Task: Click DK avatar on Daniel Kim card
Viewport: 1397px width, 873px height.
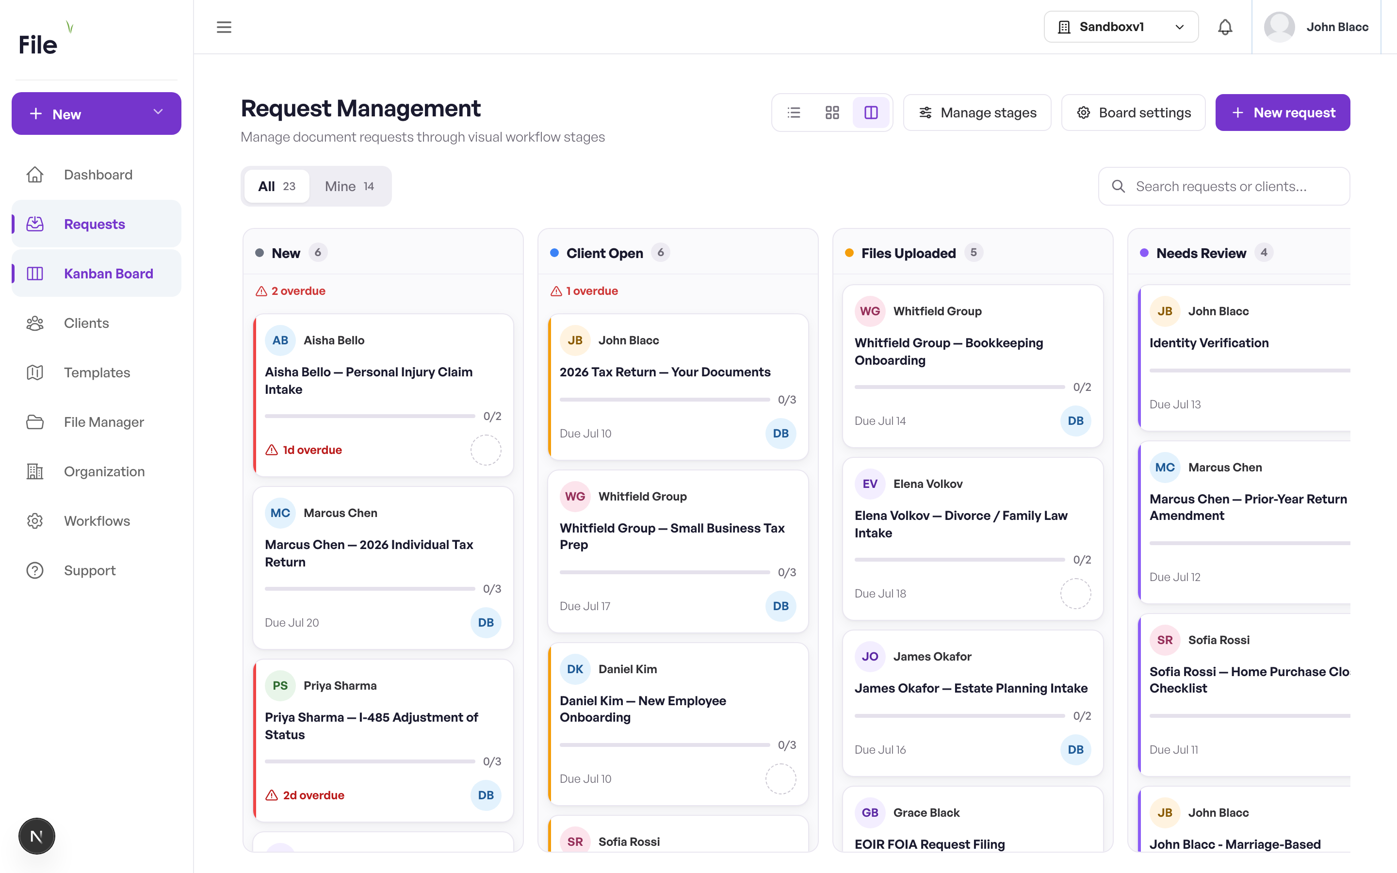Action: pyautogui.click(x=575, y=669)
